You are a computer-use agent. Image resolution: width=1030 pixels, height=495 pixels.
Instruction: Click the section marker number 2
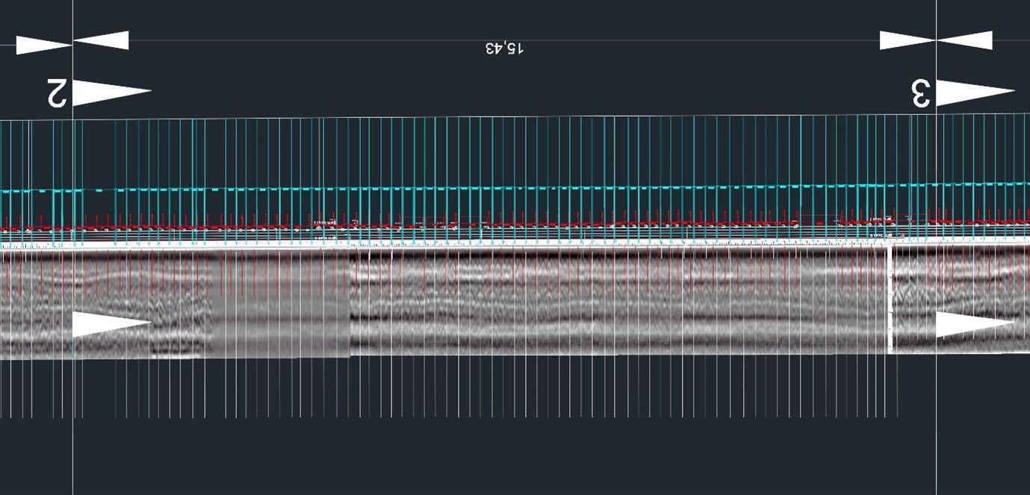click(x=58, y=93)
